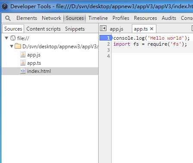Viewport: 193px width, 163px height.
Task: Open the Snippets sub-tab
Action: click(x=75, y=29)
